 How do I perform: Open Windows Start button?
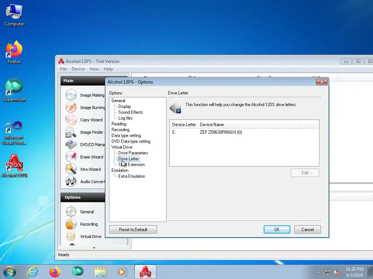[x=9, y=272]
